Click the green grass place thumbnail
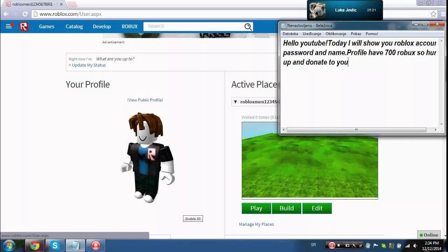Viewport: 448px width, 252px height. [310, 160]
